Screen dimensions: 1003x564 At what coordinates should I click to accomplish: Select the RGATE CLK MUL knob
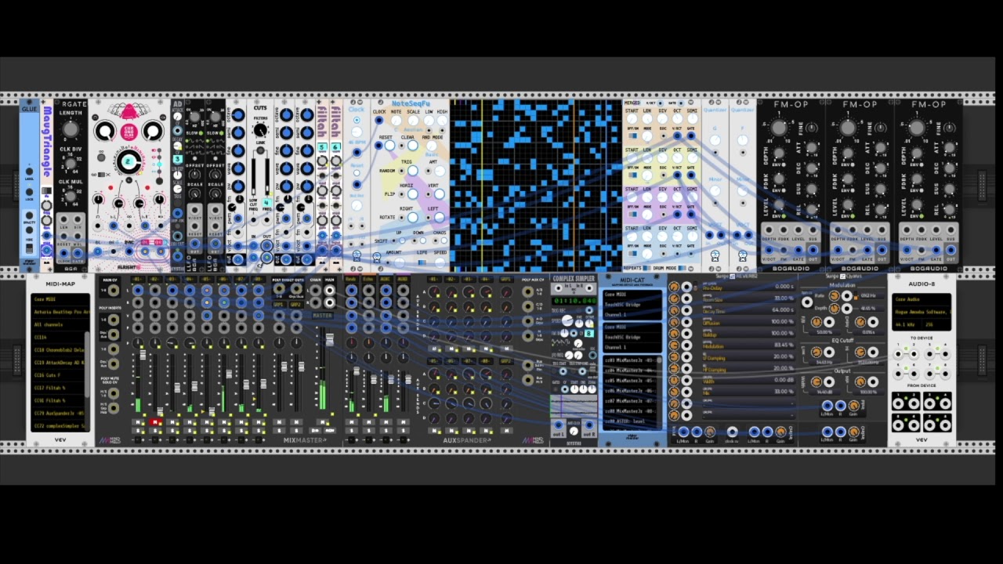[x=71, y=196]
